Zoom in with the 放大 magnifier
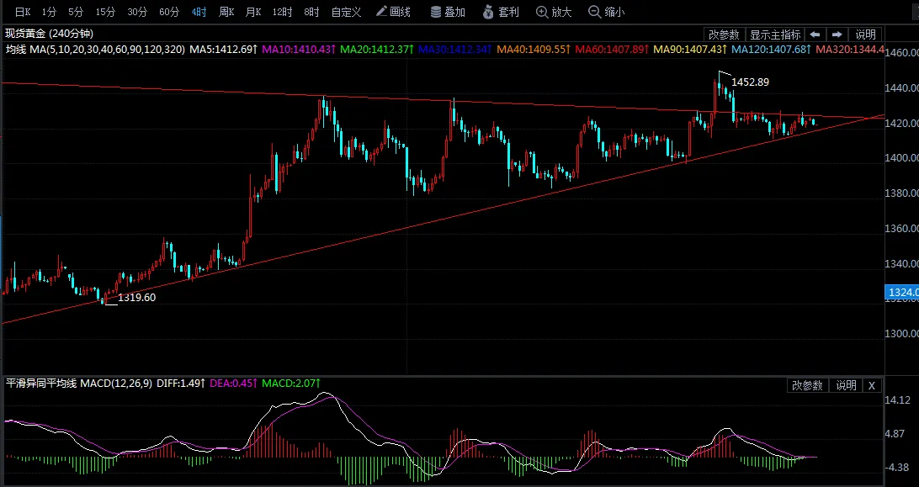919x487 pixels. 554,12
